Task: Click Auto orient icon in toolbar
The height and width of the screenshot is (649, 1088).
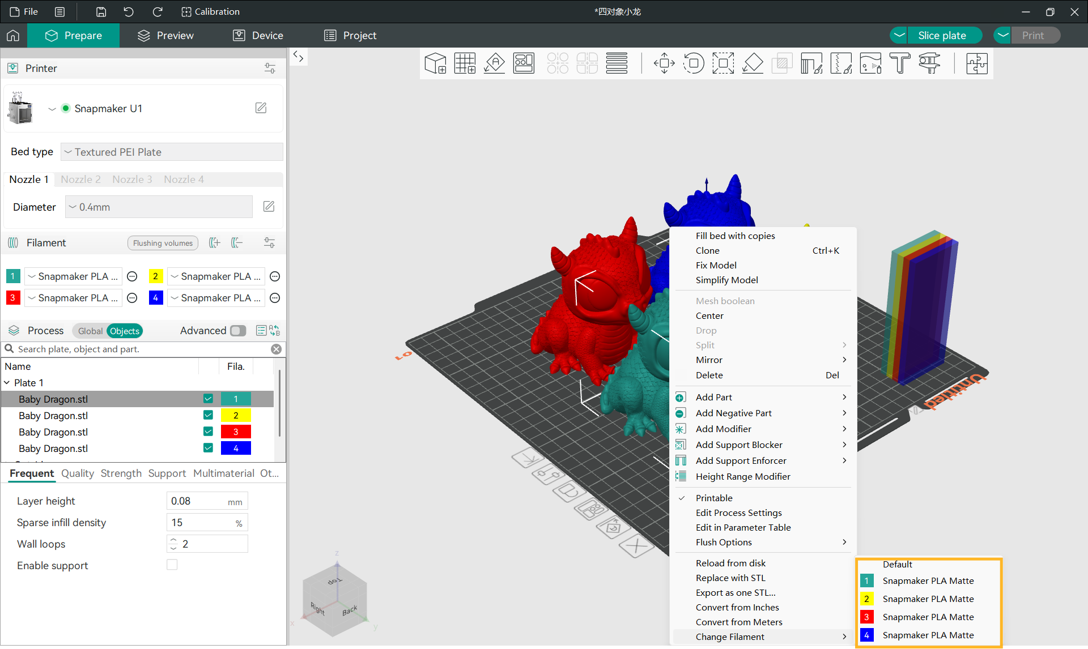Action: (x=494, y=63)
